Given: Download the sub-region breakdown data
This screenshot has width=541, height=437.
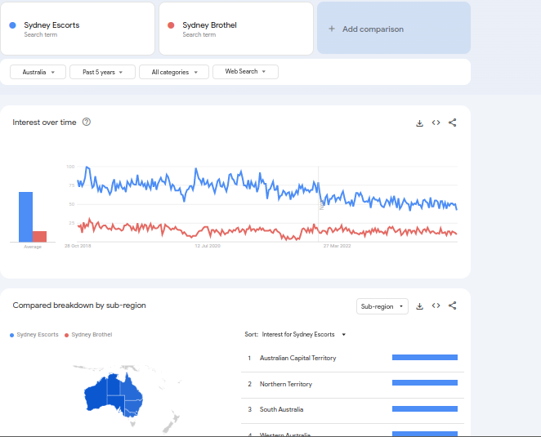Looking at the screenshot, I should (419, 306).
